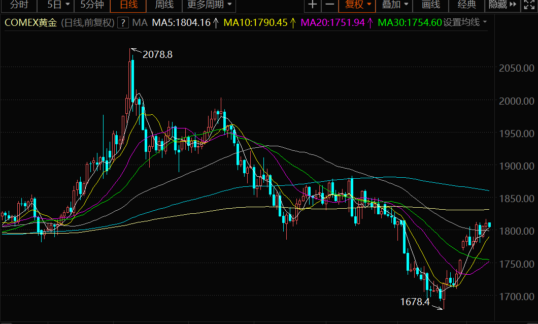
Task: Click the small expand icon at top-right corner
Action: coord(528,5)
